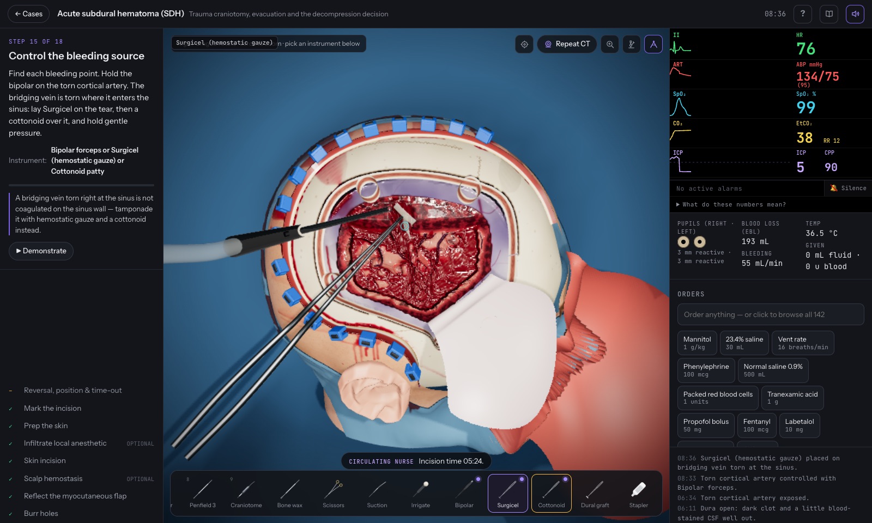Open 'Infiltrate local anesthetic' step
Viewport: 872px width, 523px height.
pos(81,443)
